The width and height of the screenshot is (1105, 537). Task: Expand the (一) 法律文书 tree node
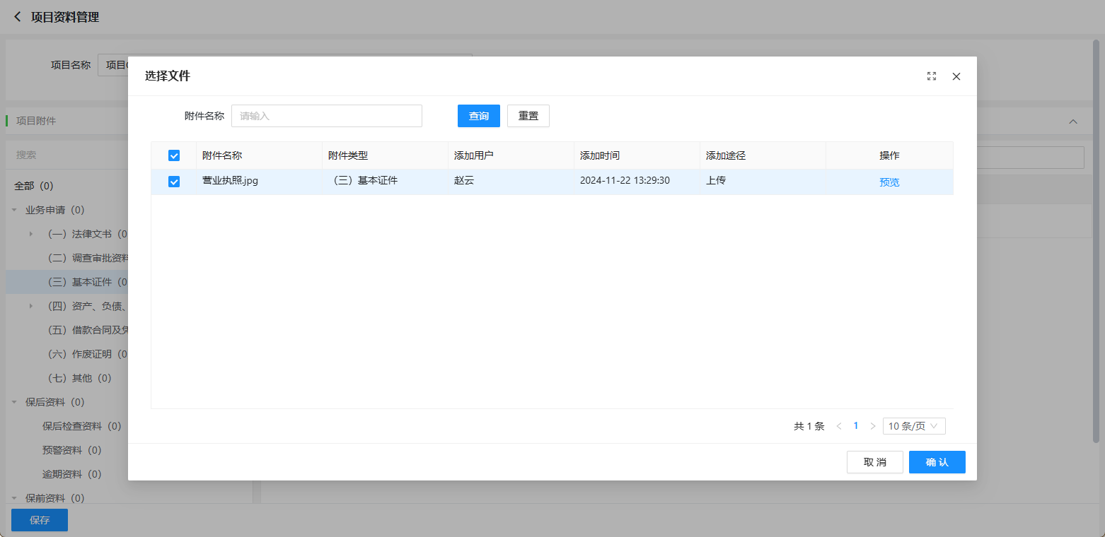pos(30,234)
